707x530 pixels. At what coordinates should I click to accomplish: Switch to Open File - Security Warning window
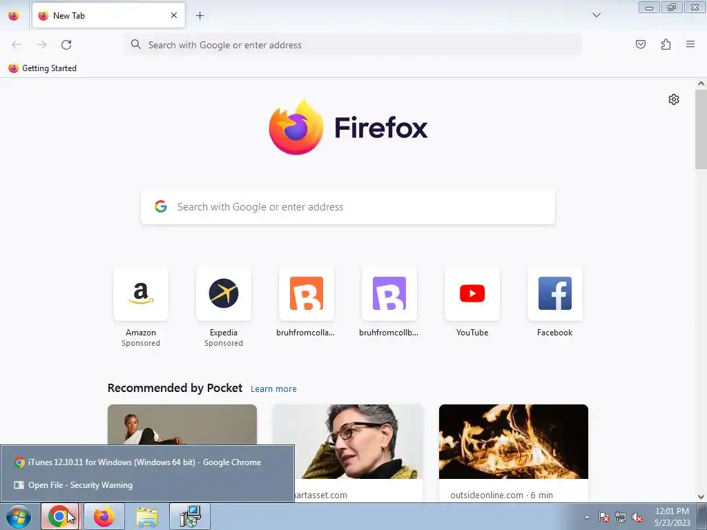click(x=147, y=485)
